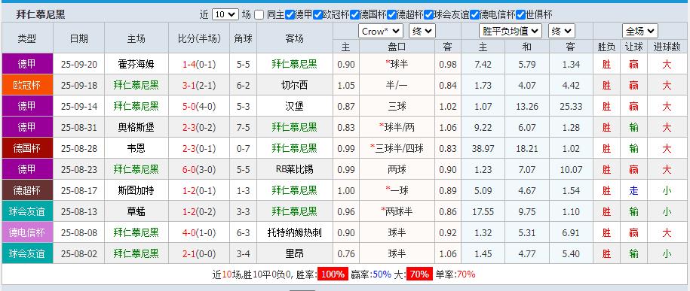Select the 拜仁慕尼黑 team title heading
Image resolution: width=690 pixels, height=291 pixels.
41,14
